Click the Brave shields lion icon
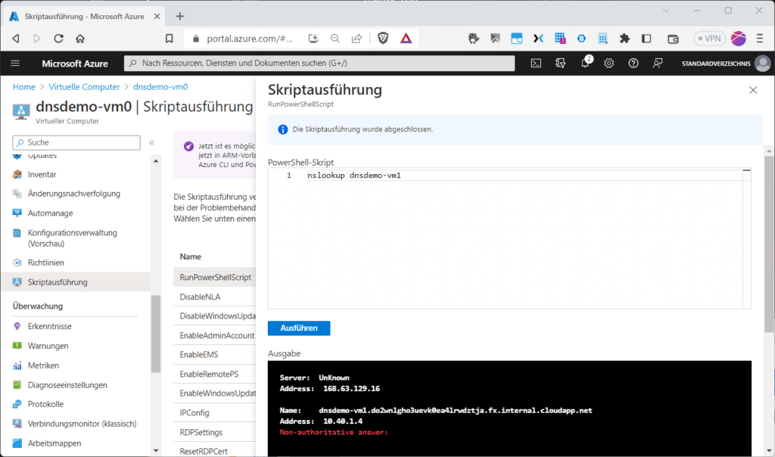775x457 pixels. click(x=382, y=38)
